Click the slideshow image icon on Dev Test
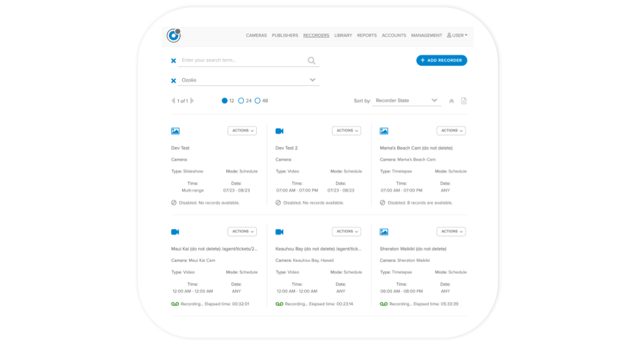The width and height of the screenshot is (624, 351). tap(175, 131)
